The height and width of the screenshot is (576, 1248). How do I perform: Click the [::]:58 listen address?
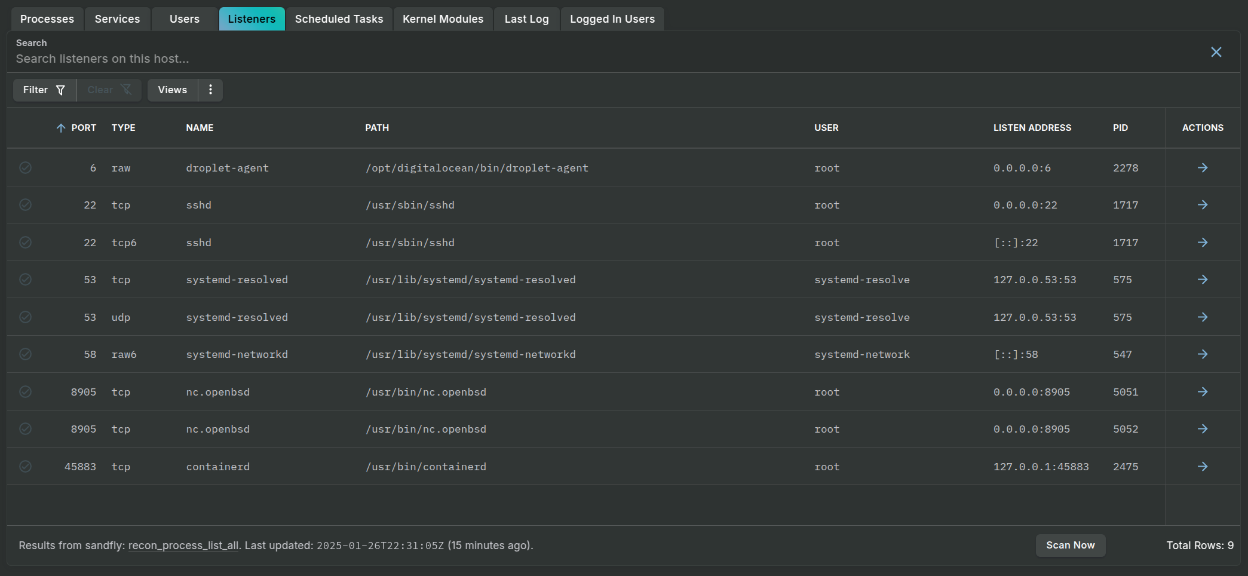click(1016, 354)
